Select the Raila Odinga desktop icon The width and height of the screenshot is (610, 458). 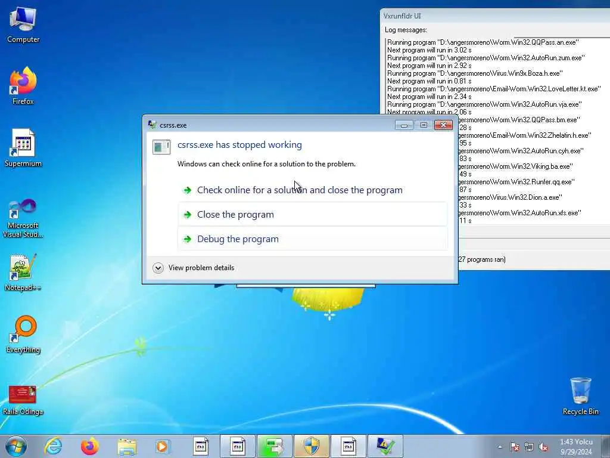(23, 400)
